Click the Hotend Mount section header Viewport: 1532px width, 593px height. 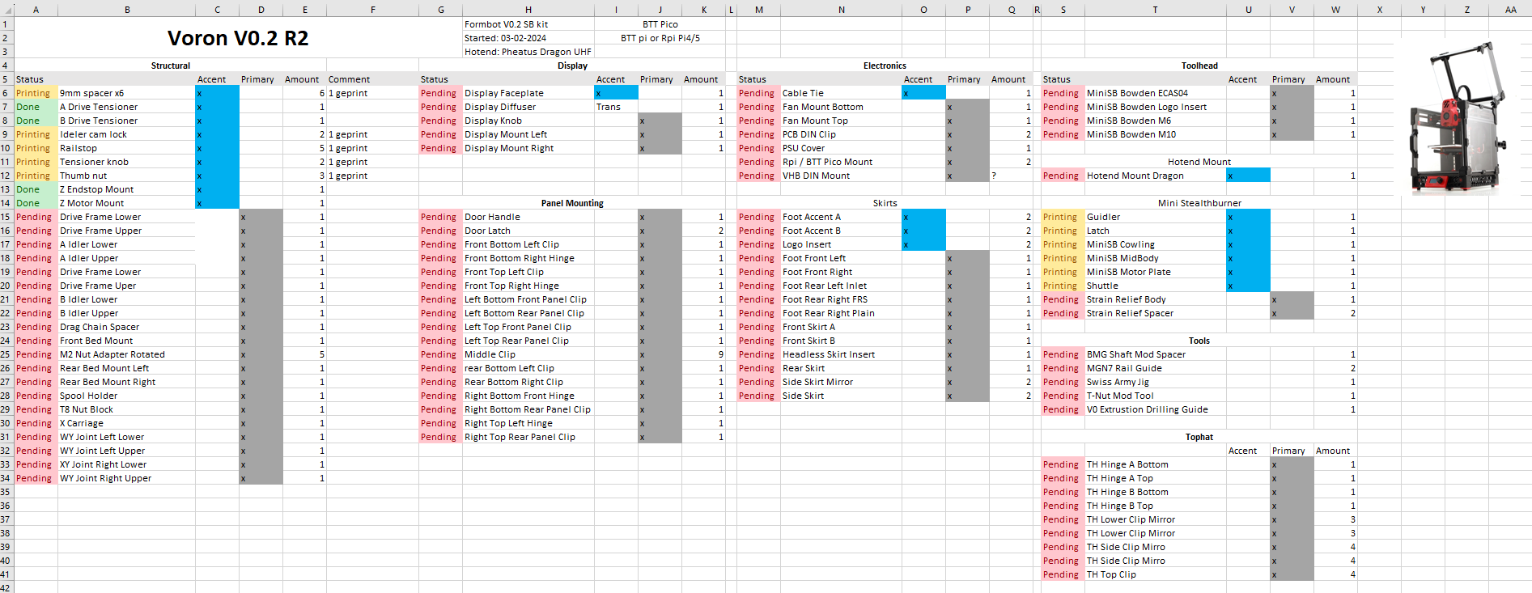(x=1199, y=162)
